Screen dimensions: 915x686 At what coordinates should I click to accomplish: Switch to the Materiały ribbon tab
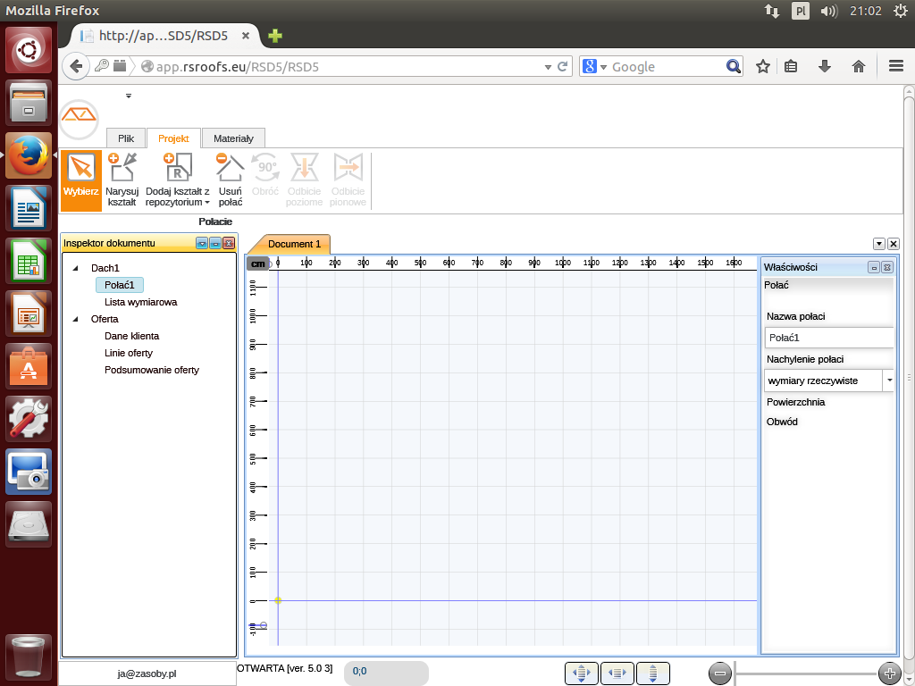(x=233, y=138)
